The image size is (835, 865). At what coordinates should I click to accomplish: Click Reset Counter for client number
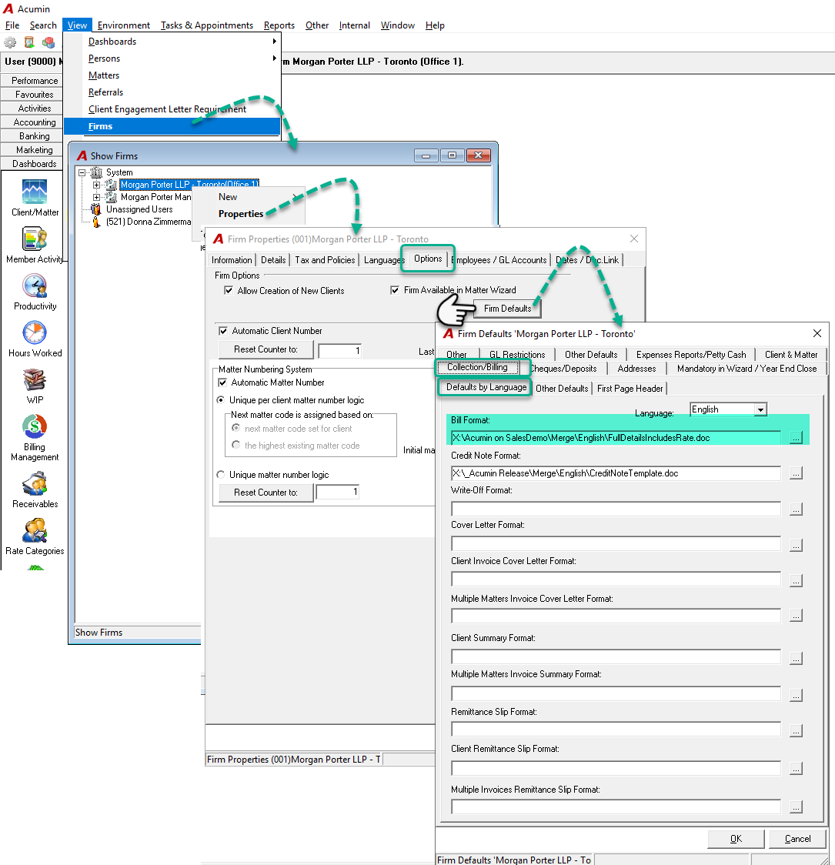[x=266, y=349]
